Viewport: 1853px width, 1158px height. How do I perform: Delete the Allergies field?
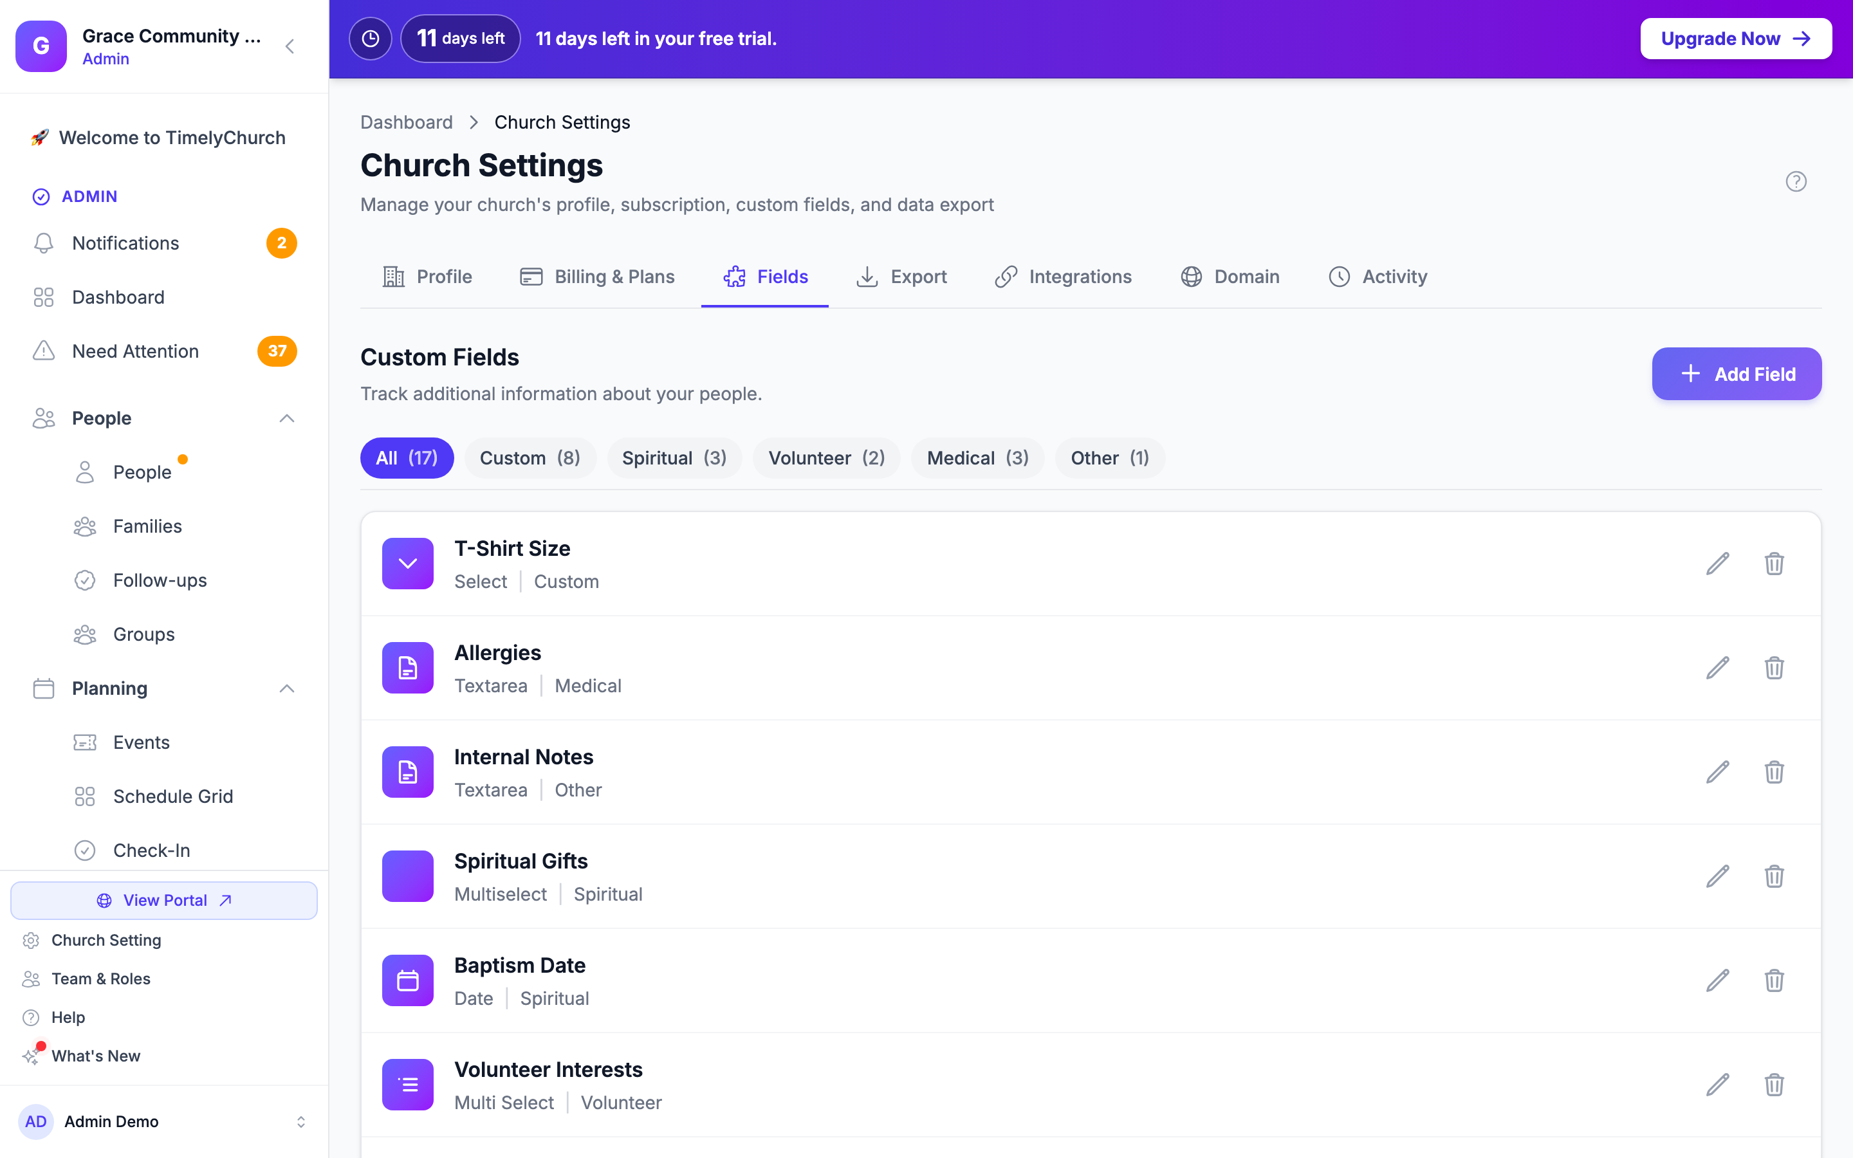coord(1774,668)
